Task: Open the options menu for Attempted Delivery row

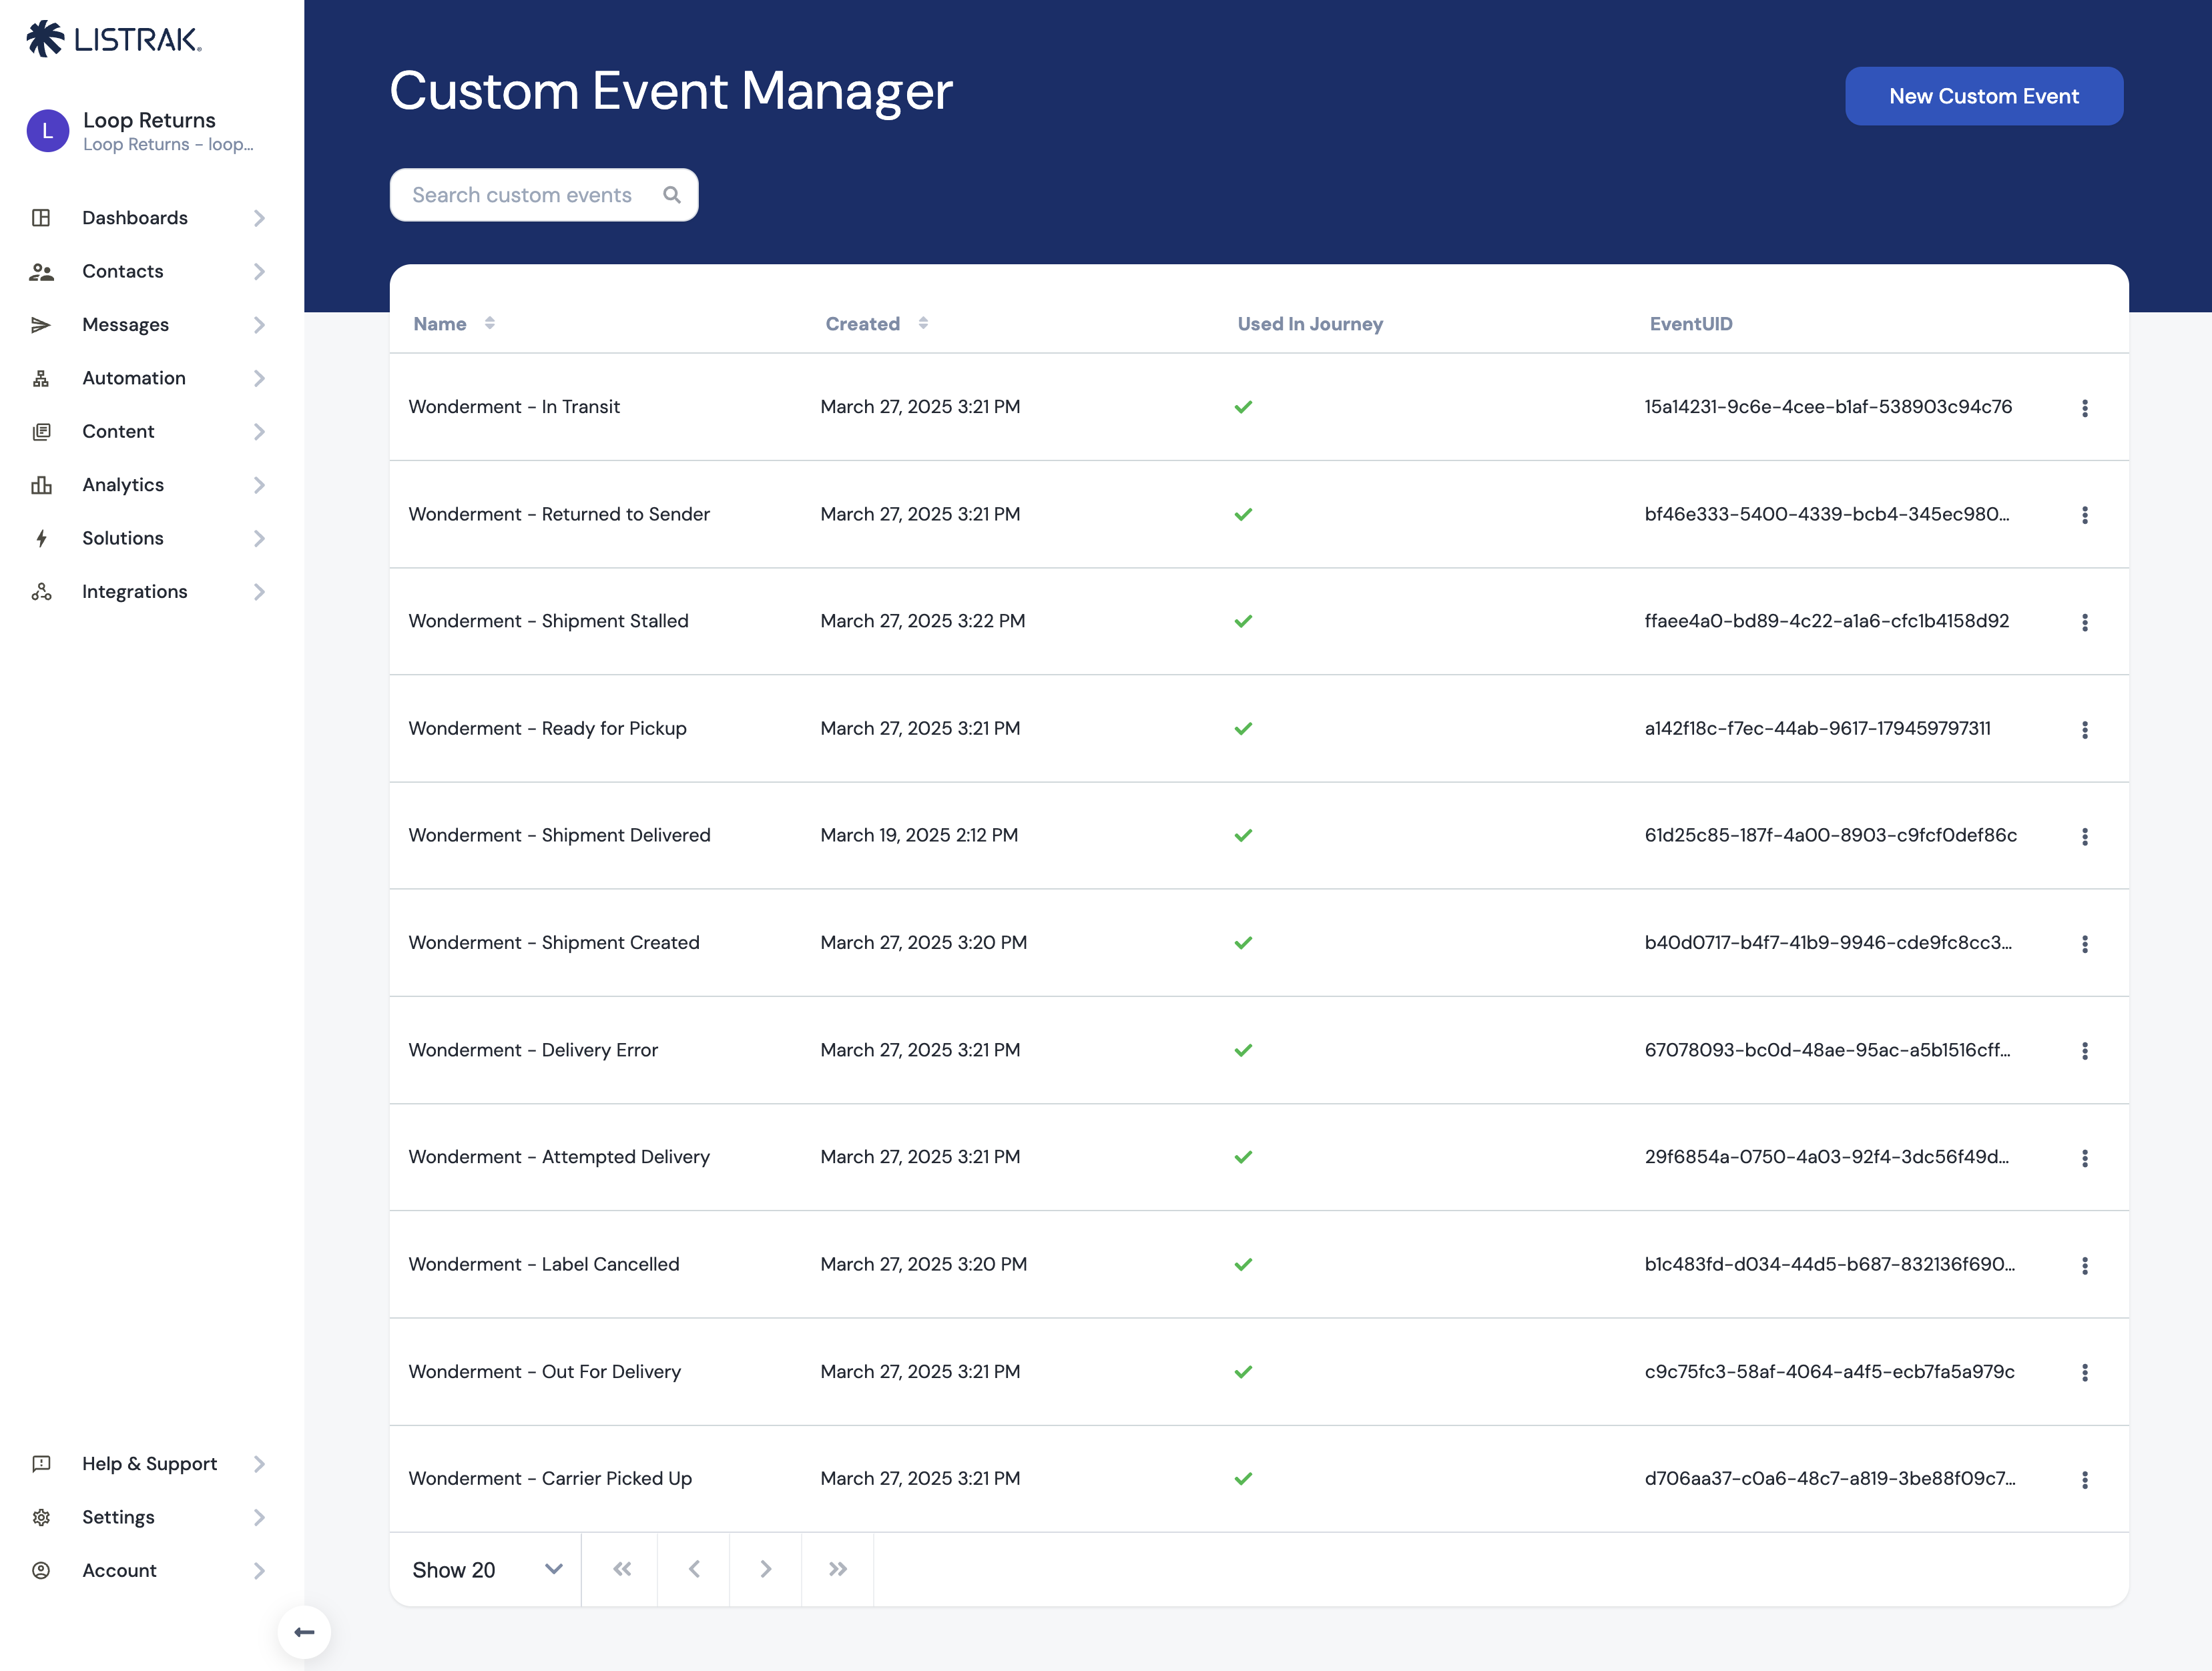Action: [x=2085, y=1158]
